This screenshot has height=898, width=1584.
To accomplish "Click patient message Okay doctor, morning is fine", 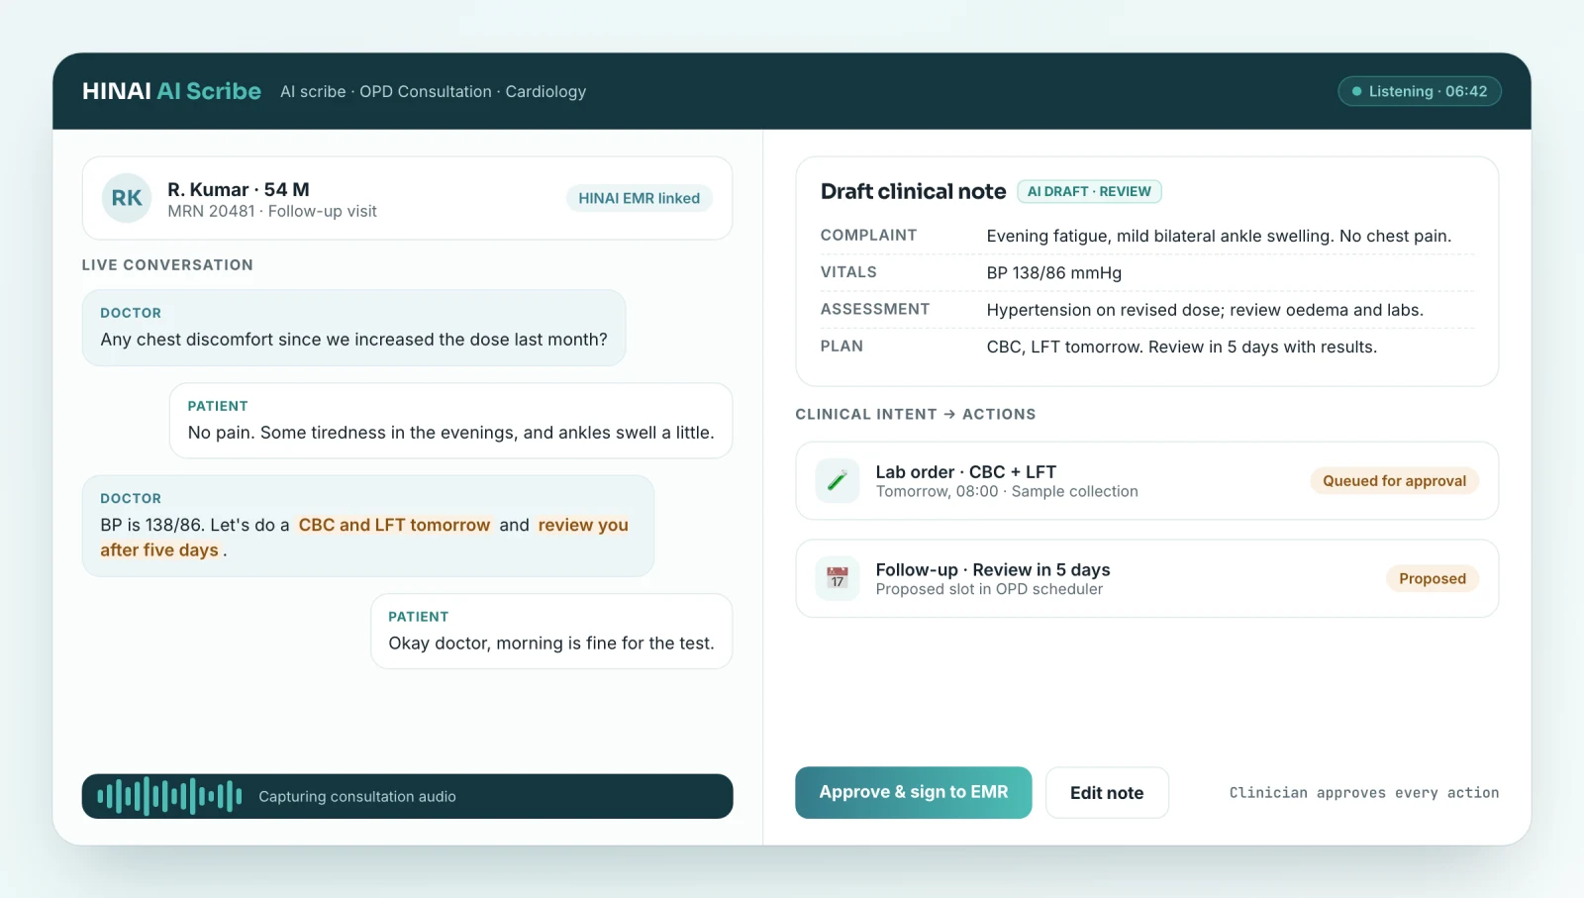I will tap(551, 632).
